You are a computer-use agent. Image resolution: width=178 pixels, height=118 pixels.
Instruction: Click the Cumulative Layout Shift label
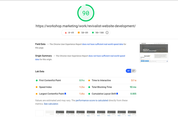pos(104,94)
